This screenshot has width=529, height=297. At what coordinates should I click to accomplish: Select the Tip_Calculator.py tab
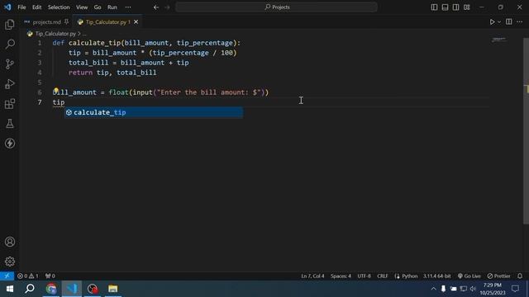[x=107, y=22]
